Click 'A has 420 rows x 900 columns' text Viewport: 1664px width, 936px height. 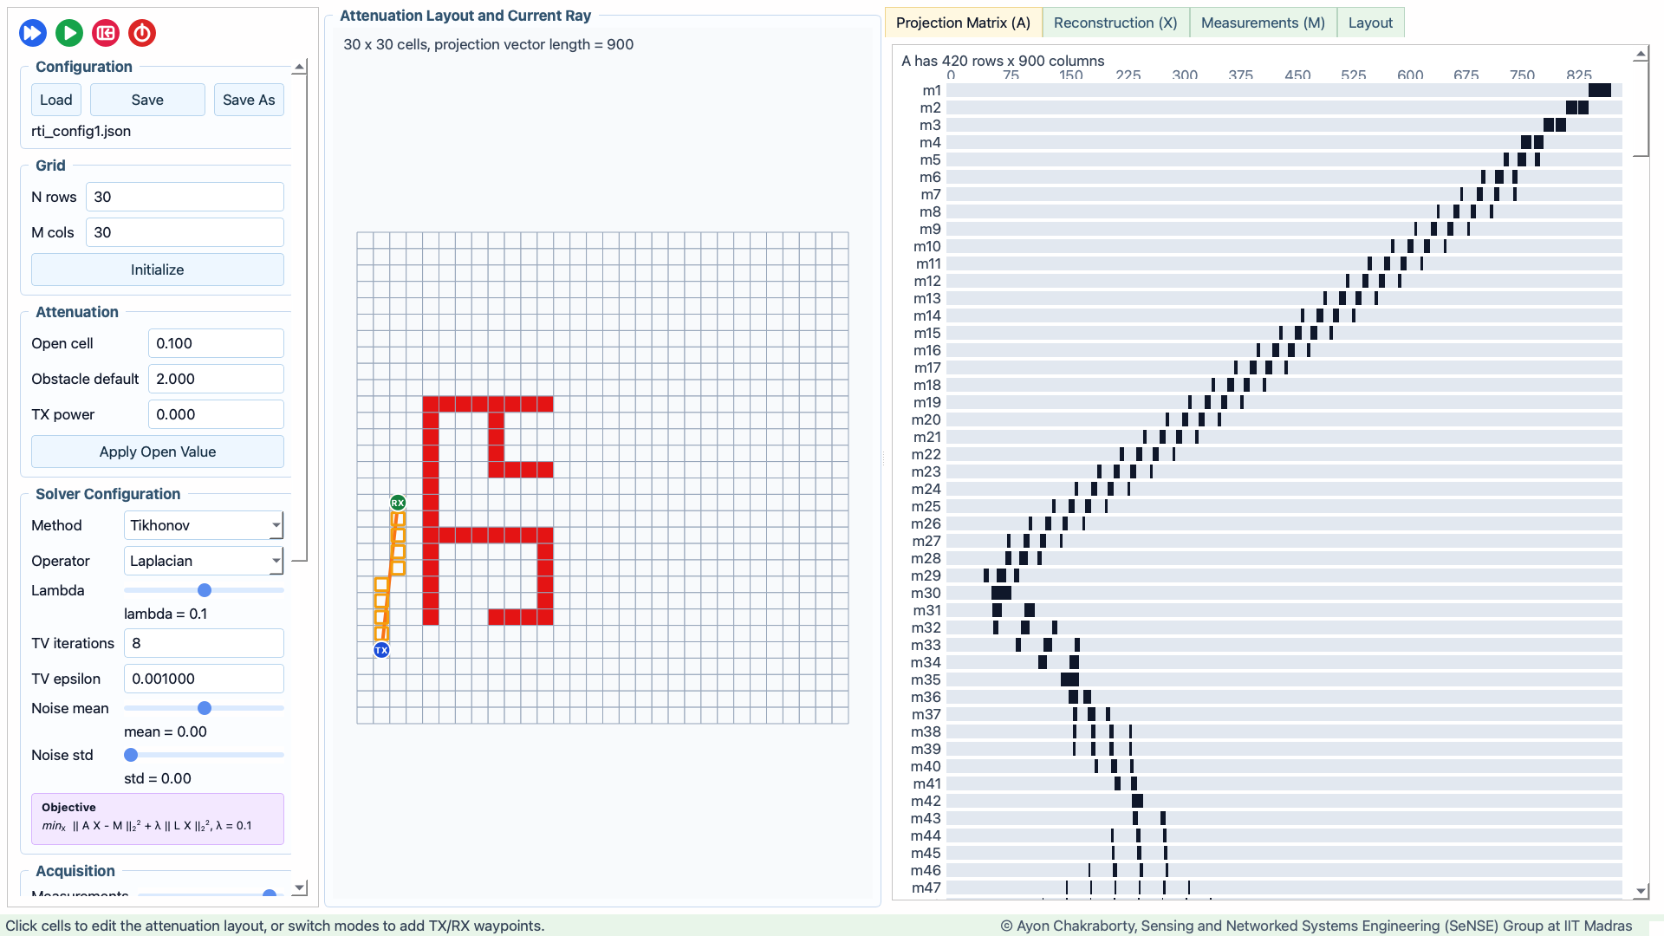tap(1003, 61)
